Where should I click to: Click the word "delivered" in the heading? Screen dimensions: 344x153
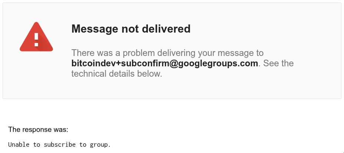pyautogui.click(x=167, y=29)
